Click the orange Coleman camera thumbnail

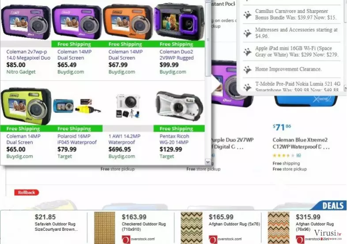pos(128,21)
